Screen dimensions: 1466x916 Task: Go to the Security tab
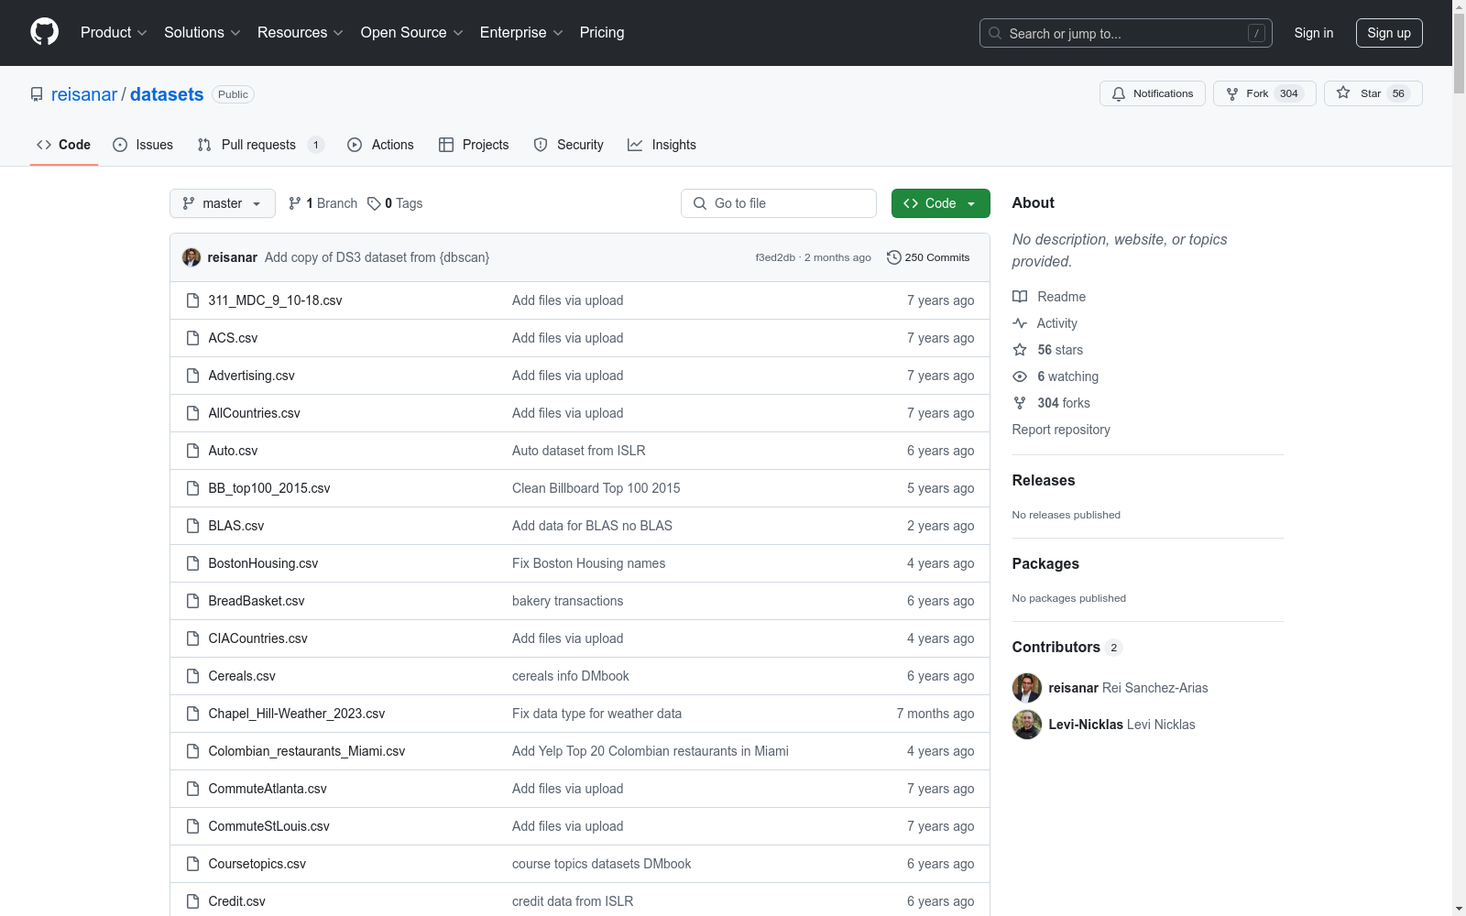pos(569,145)
